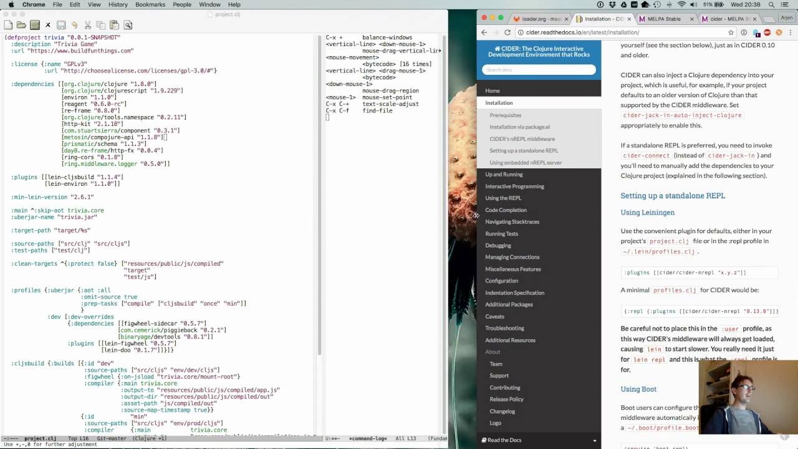Open the Debugging docs page
The height and width of the screenshot is (449, 798).
click(x=498, y=246)
